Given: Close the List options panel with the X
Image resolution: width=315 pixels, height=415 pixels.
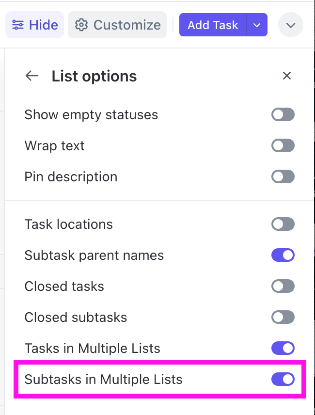Looking at the screenshot, I should (x=286, y=76).
